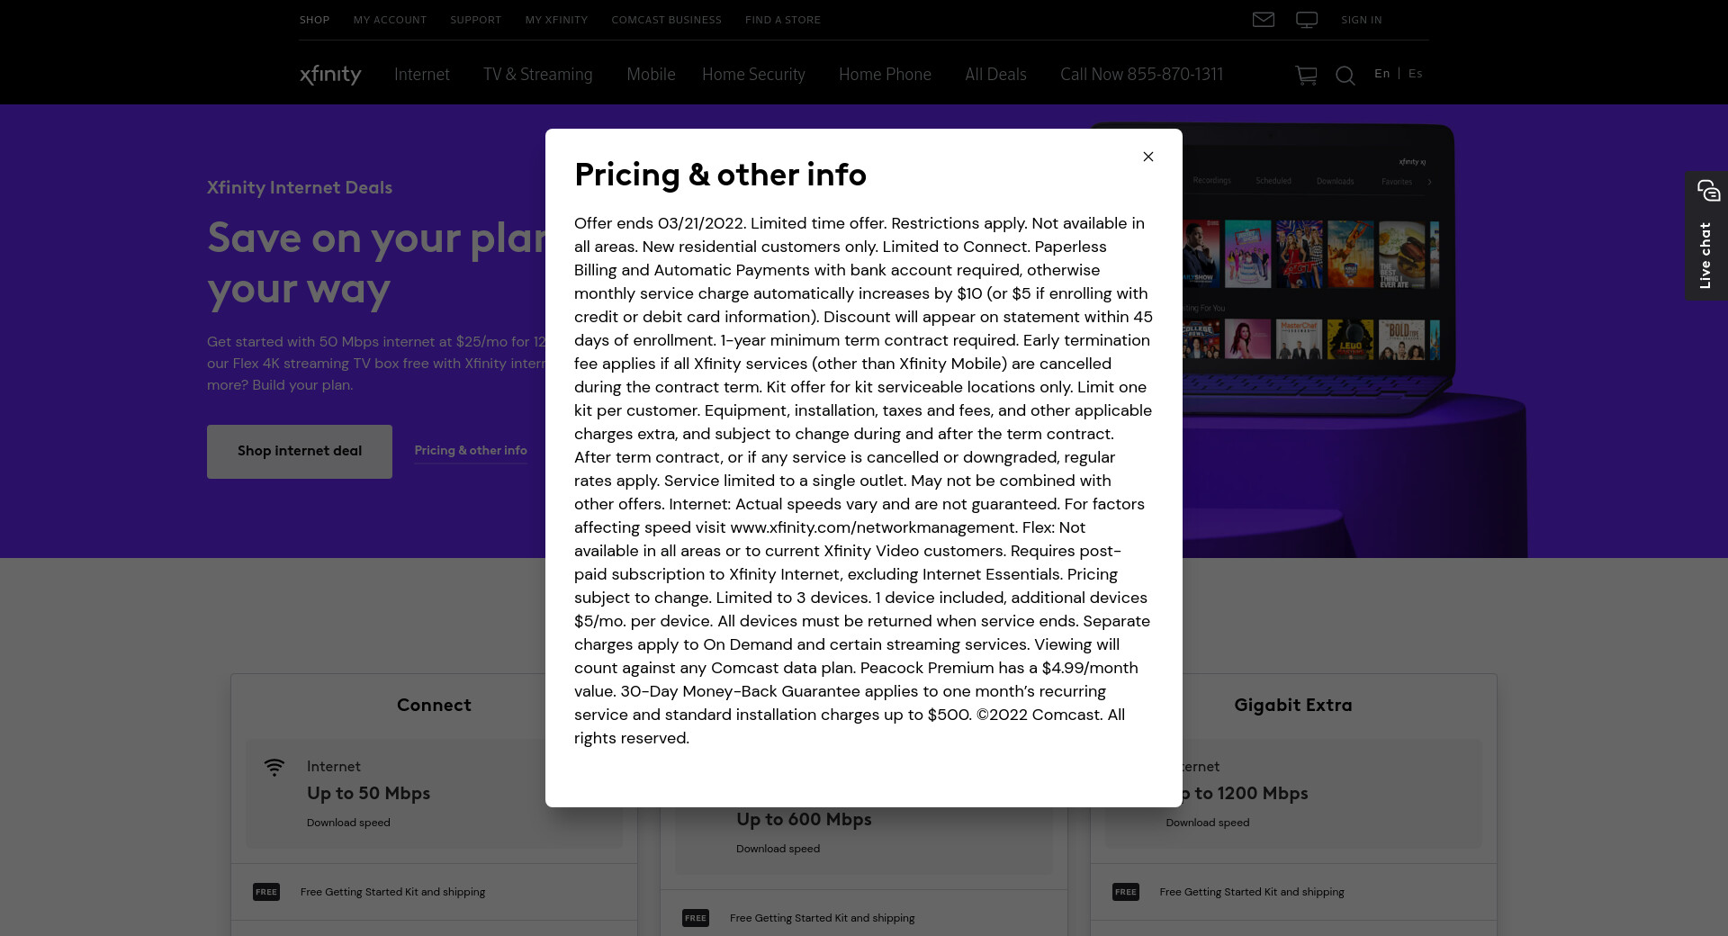The width and height of the screenshot is (1728, 936).
Task: Click Call Now 855-870-1311
Action: point(1141,75)
